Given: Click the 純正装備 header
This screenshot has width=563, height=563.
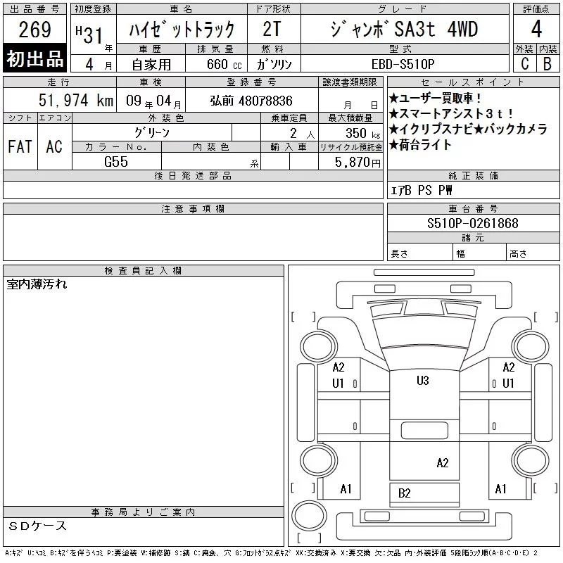Looking at the screenshot, I should [x=473, y=175].
